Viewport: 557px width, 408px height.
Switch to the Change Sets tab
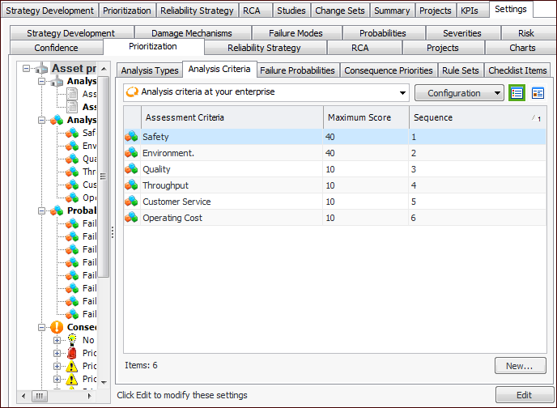point(339,11)
